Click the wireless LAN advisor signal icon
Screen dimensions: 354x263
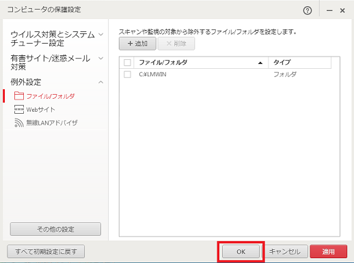point(19,123)
